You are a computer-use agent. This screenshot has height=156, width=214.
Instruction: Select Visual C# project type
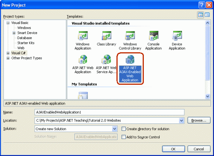tap(19, 53)
